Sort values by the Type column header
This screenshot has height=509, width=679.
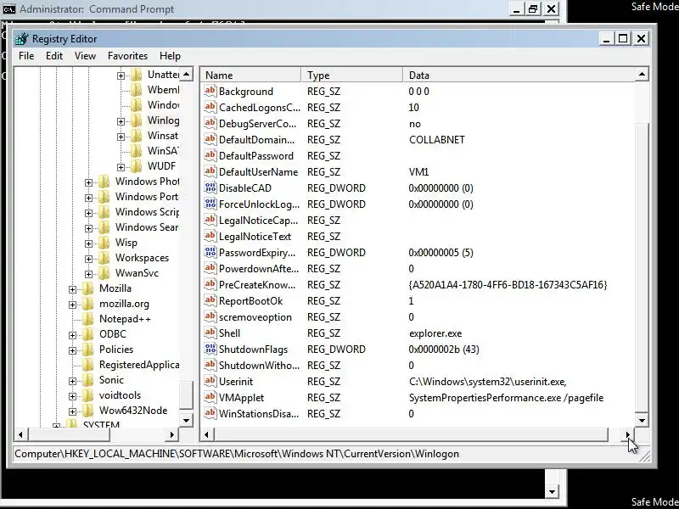coord(352,75)
